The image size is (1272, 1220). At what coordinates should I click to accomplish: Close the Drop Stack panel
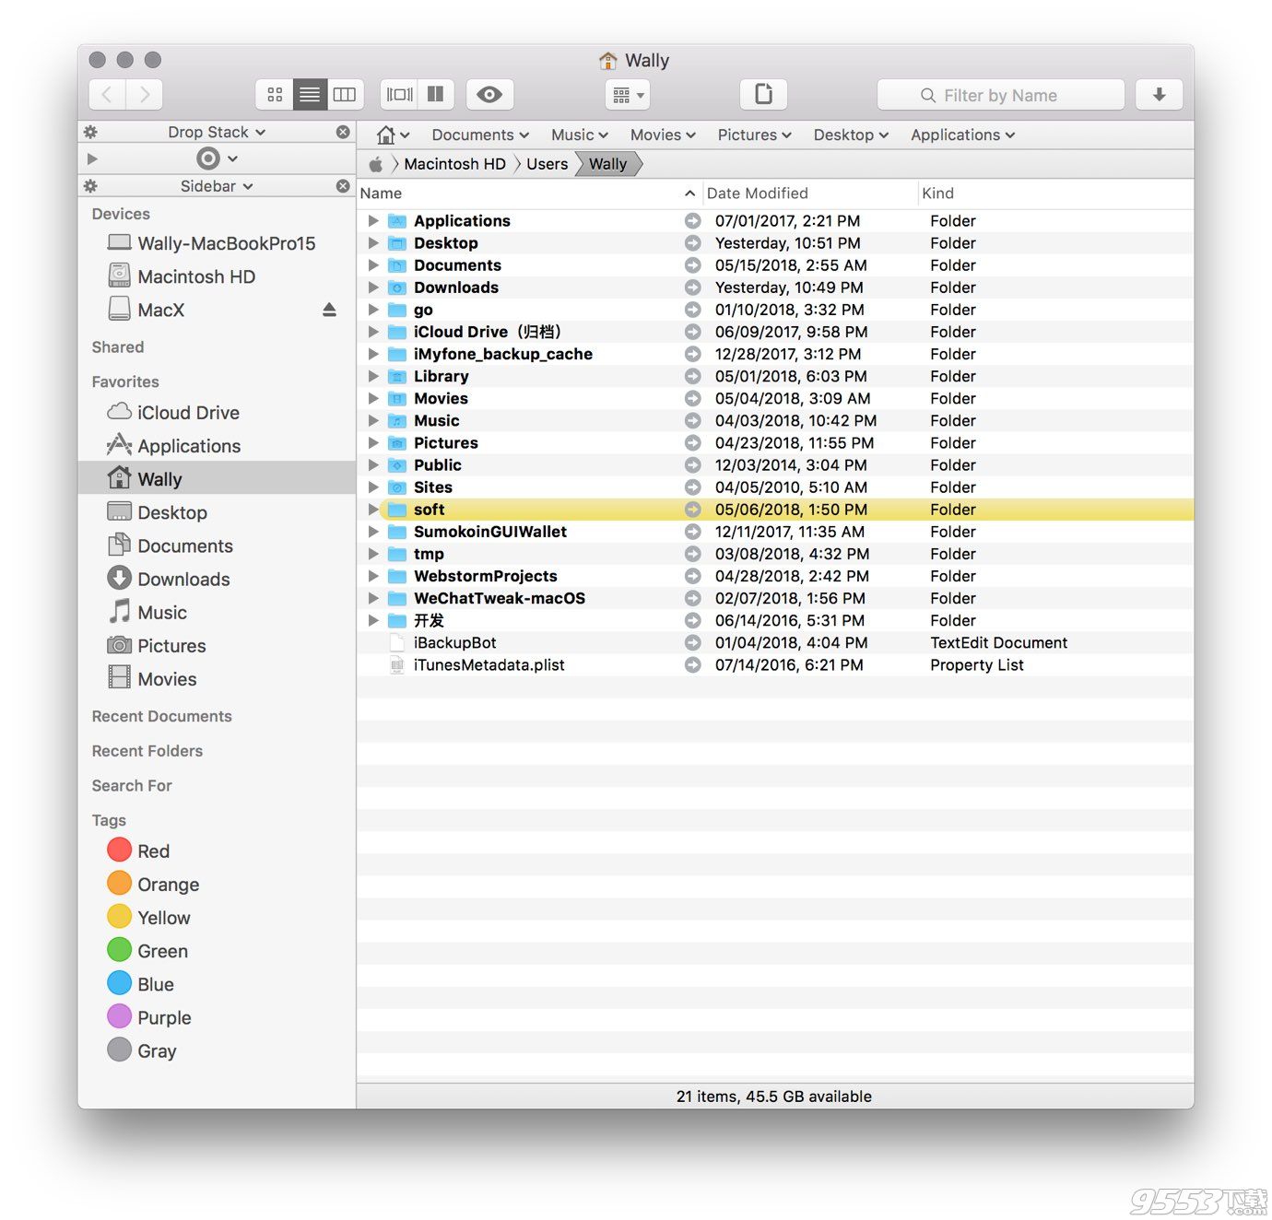tap(343, 132)
